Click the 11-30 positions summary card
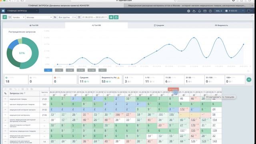 174,80
